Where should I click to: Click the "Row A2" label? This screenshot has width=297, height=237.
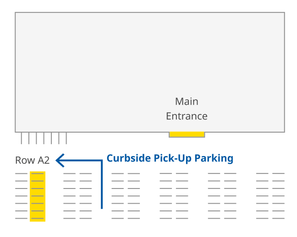(32, 160)
